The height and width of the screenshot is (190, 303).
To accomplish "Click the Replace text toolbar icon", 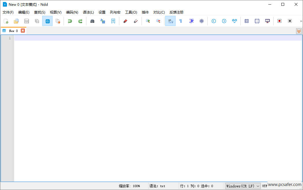I will [x=103, y=21].
